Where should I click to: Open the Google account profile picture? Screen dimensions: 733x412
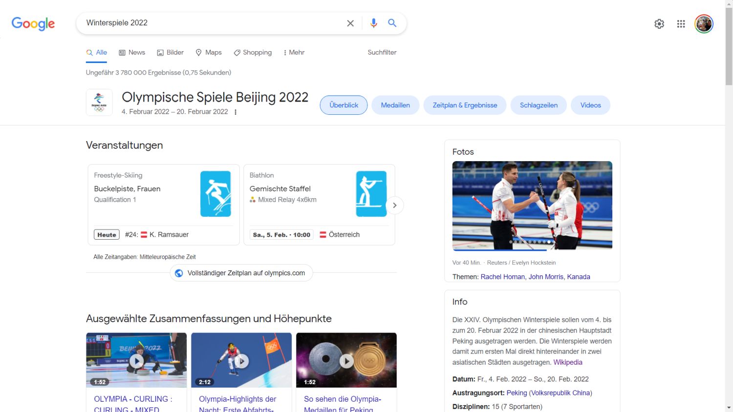(704, 23)
